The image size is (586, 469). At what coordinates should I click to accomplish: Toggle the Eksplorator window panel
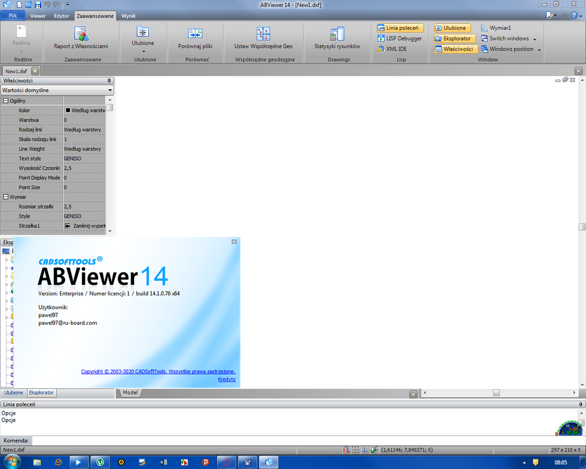[x=455, y=39]
